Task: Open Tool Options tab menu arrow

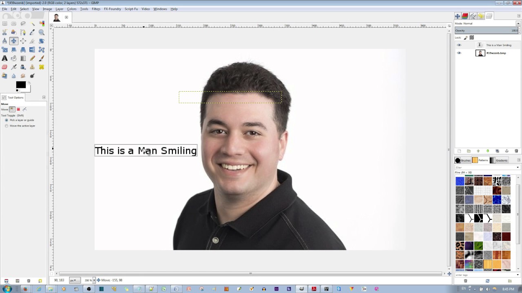Action: tap(44, 97)
